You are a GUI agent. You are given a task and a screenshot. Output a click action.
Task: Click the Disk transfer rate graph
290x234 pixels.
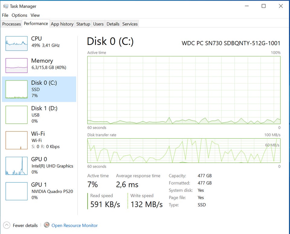(x=184, y=150)
